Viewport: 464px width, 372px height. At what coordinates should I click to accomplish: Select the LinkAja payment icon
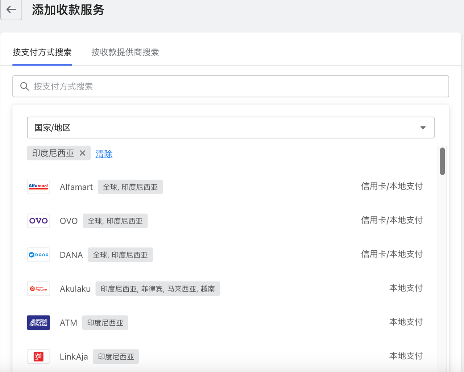point(38,356)
